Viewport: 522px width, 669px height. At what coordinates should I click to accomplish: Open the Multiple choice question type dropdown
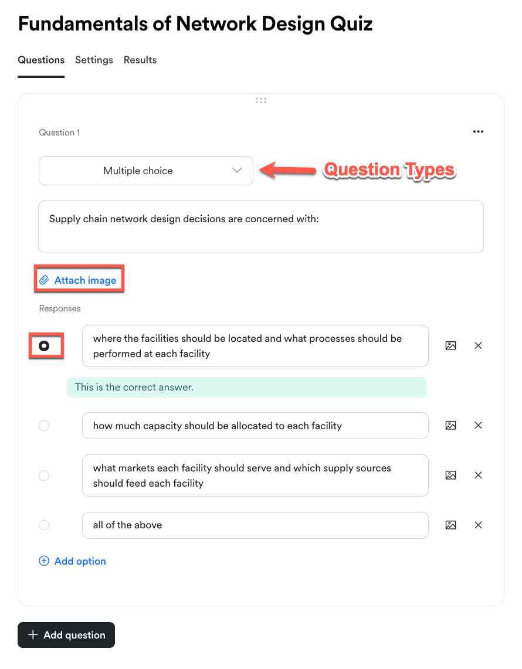146,171
